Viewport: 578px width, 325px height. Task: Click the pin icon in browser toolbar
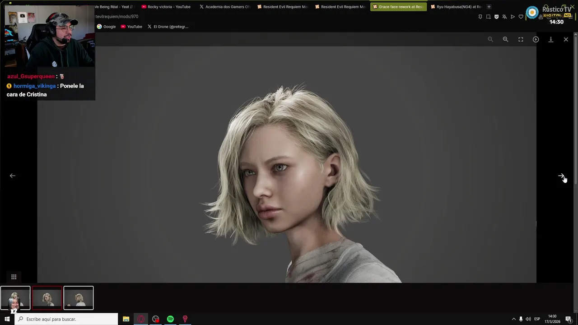pos(480,17)
